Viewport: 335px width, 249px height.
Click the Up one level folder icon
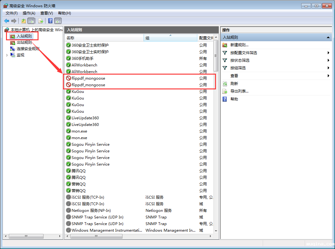point(23,21)
